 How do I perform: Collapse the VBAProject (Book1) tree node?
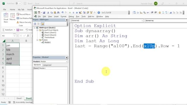34,28
